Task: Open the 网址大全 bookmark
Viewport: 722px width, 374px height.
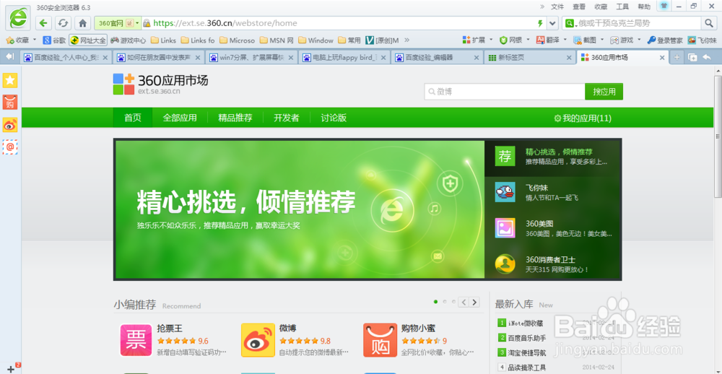Action: [x=88, y=40]
